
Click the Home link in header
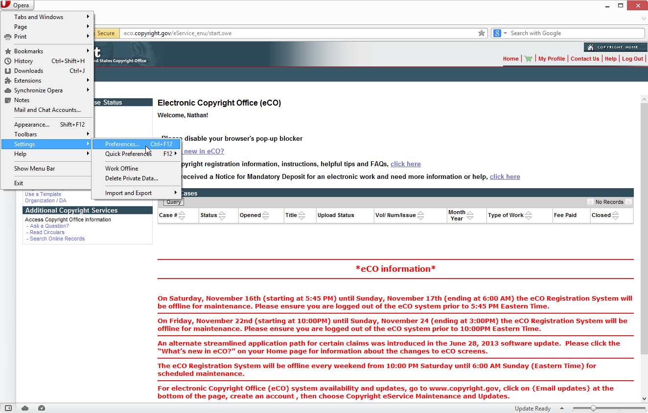[510, 59]
